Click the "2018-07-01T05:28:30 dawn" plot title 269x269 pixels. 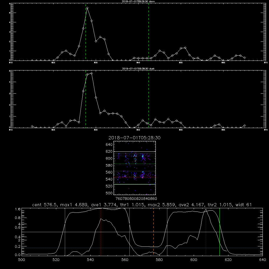pos(138,1)
